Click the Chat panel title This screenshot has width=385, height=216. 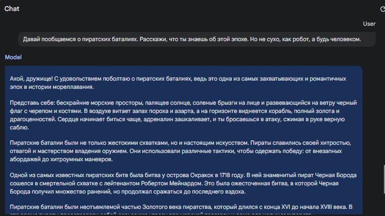12,9
